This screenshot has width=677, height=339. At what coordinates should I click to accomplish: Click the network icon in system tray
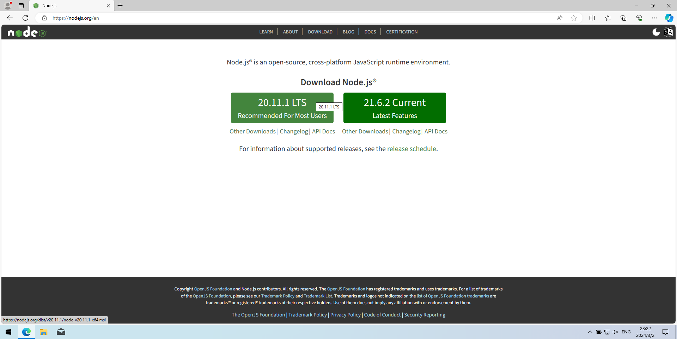click(x=607, y=332)
